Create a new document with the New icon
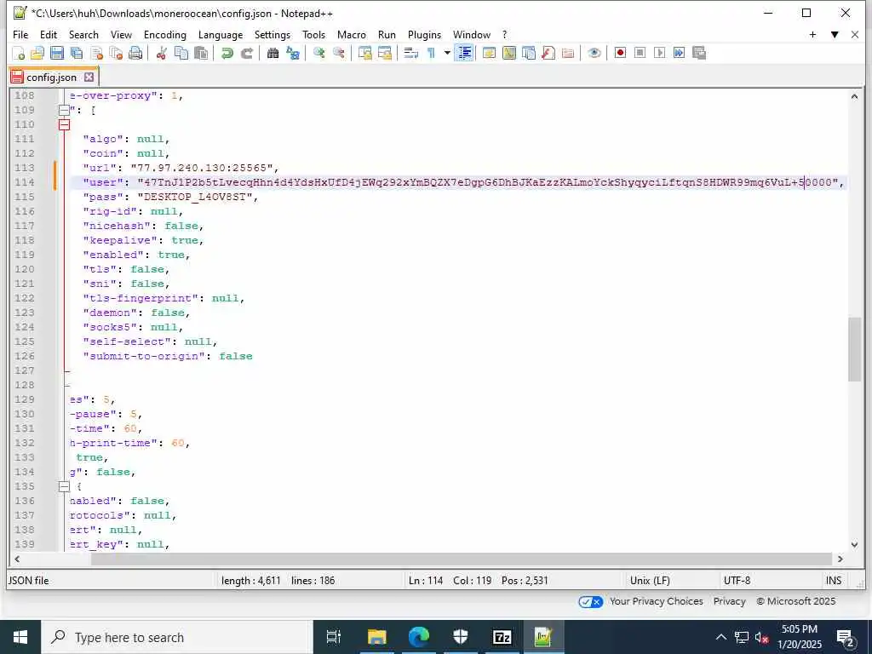The height and width of the screenshot is (654, 872). click(x=19, y=53)
